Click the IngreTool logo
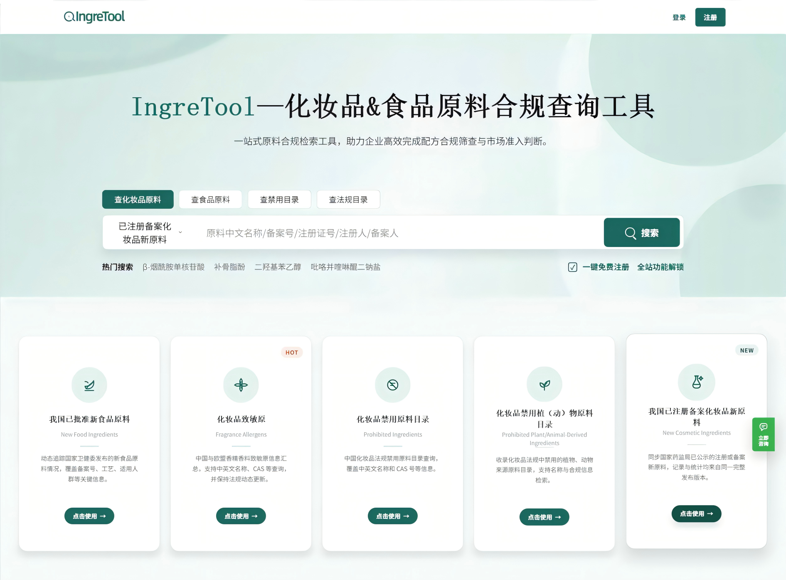 94,17
